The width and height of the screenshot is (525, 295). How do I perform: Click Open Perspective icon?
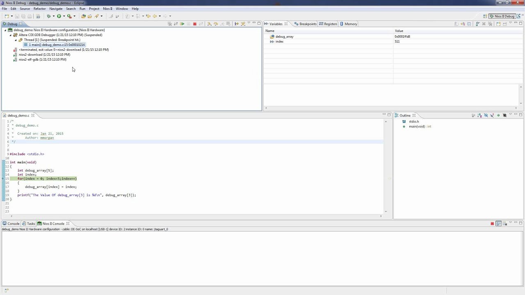coord(485,16)
